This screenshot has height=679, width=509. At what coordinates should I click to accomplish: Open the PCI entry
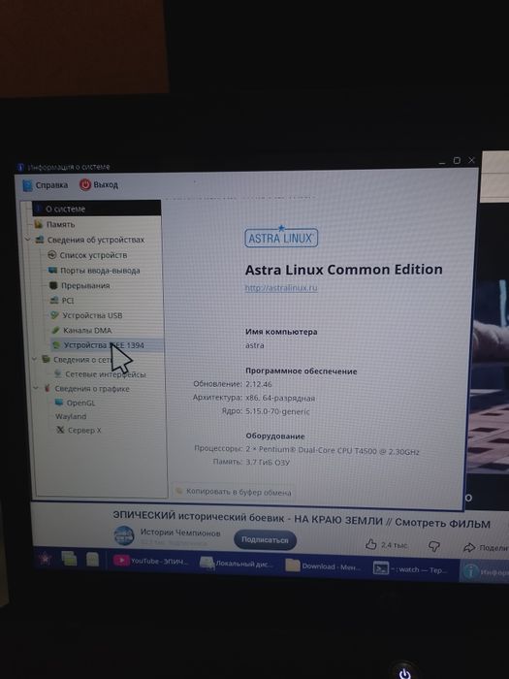[x=68, y=300]
